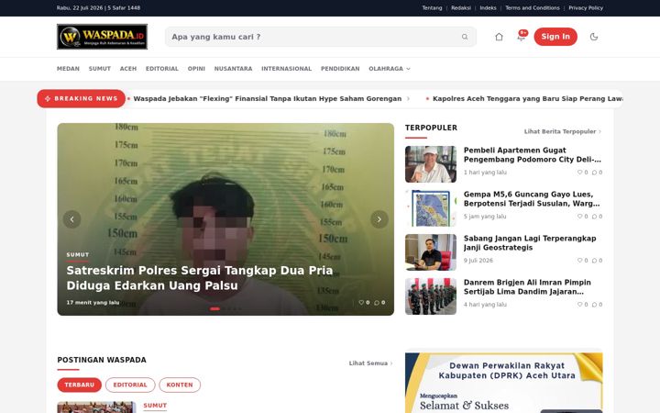Open 'Pembeli Apartemen Gugat Pengembang' headline
This screenshot has width=660, height=413.
(x=533, y=155)
